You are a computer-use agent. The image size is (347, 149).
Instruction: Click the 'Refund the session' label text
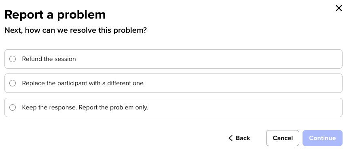49,59
